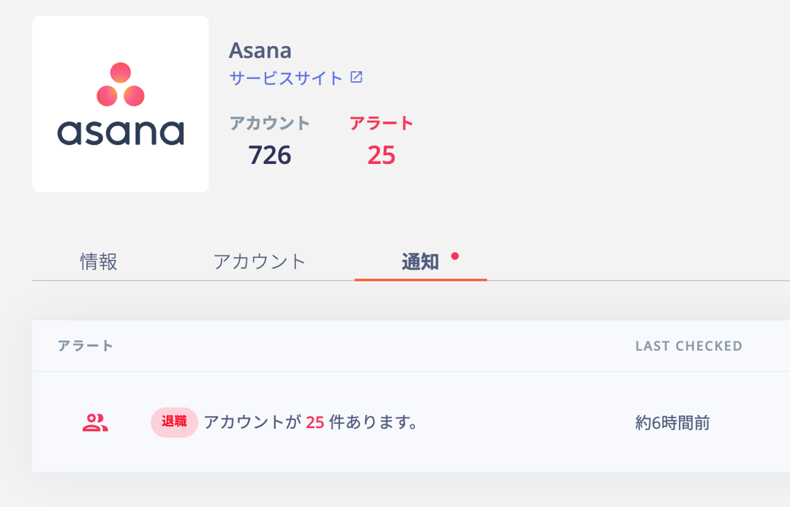Switch to the 情報 tab

(x=99, y=262)
